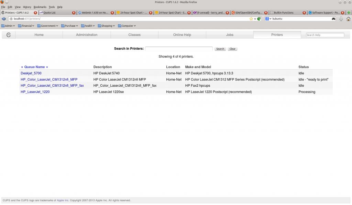Open the downloads arrow icon
Image resolution: width=352 pixels, height=205 pixels.
click(x=341, y=19)
